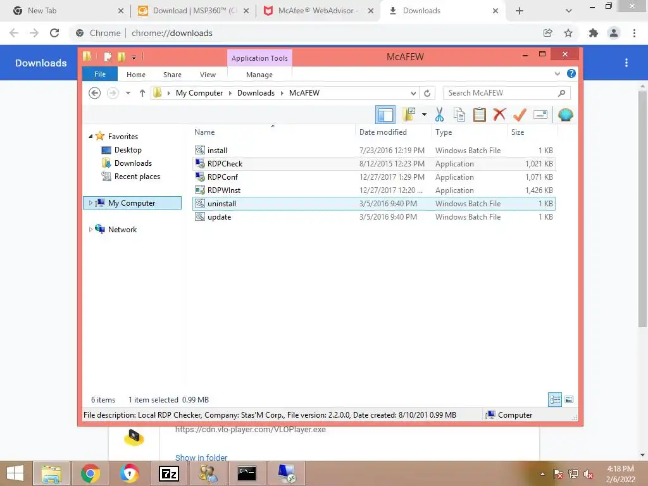Select the RDPCheck application file
This screenshot has height=486, width=648.
tap(373, 164)
